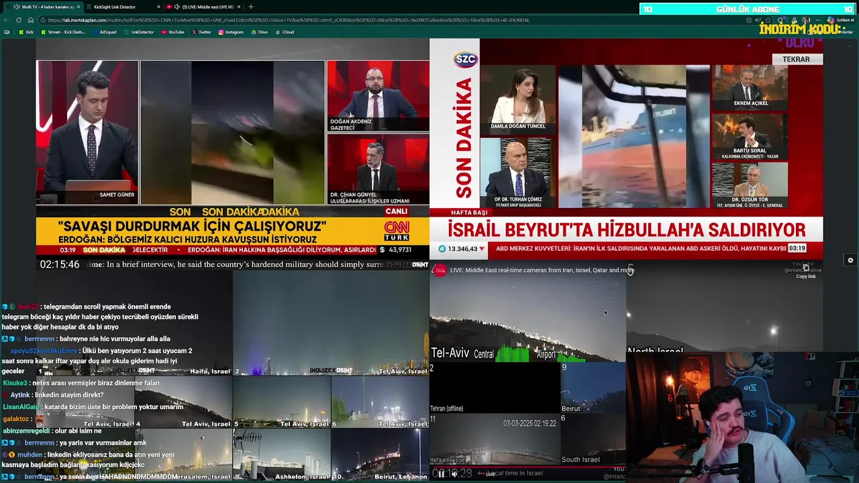Mute the YouTube live stream volume icon
The width and height of the screenshot is (859, 483).
pos(454,473)
